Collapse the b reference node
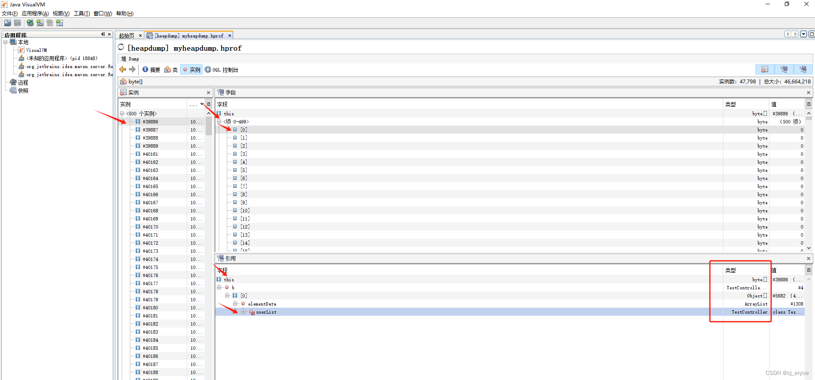 pyautogui.click(x=219, y=288)
